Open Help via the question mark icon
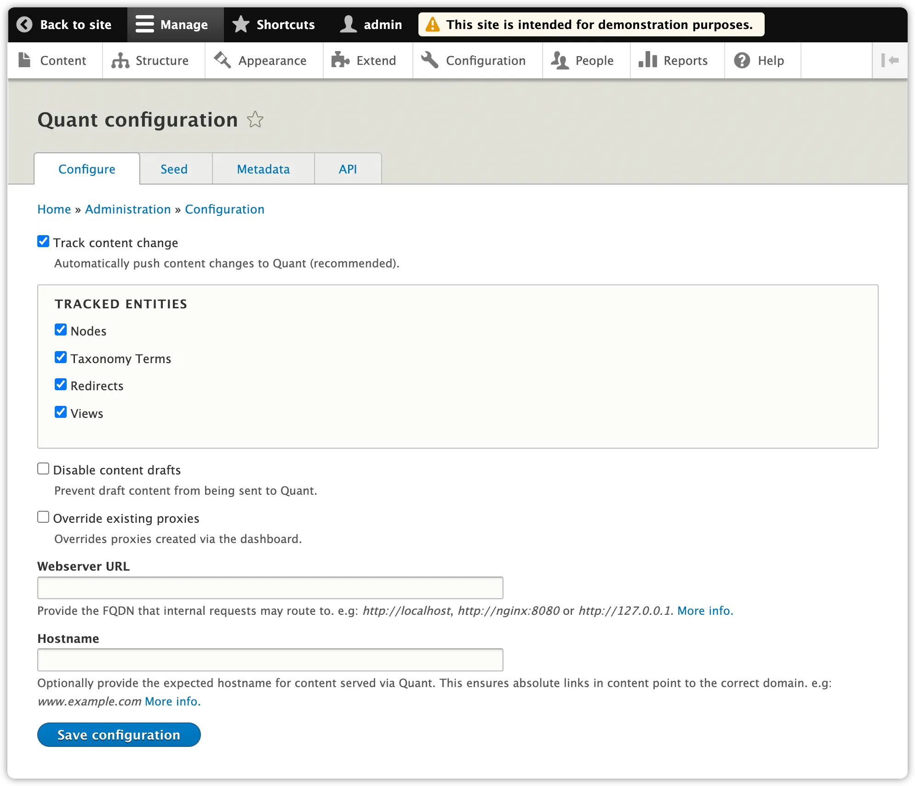 coord(742,60)
